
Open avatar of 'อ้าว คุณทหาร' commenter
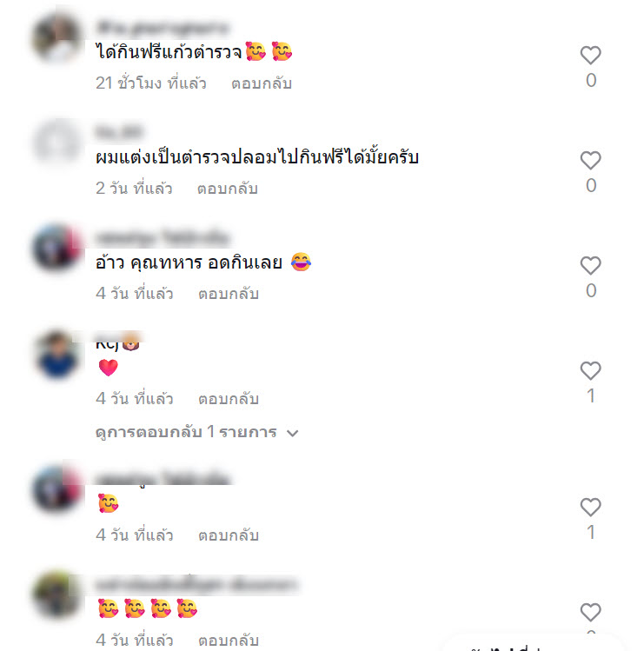tap(57, 249)
